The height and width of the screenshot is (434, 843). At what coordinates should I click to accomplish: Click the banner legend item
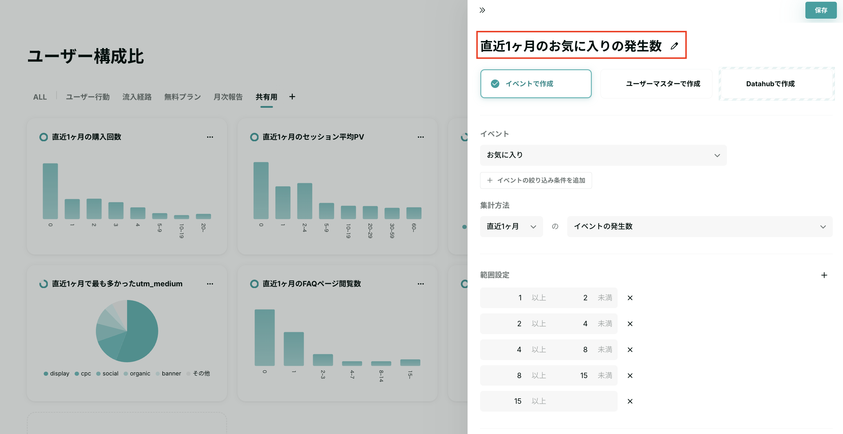pyautogui.click(x=168, y=373)
